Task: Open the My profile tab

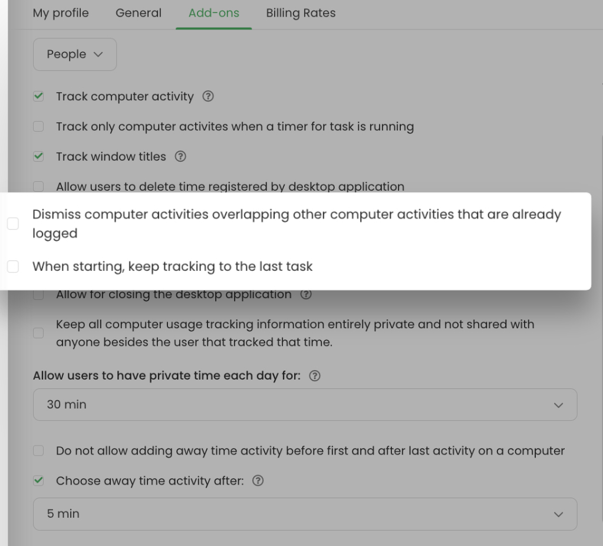Action: 61,13
